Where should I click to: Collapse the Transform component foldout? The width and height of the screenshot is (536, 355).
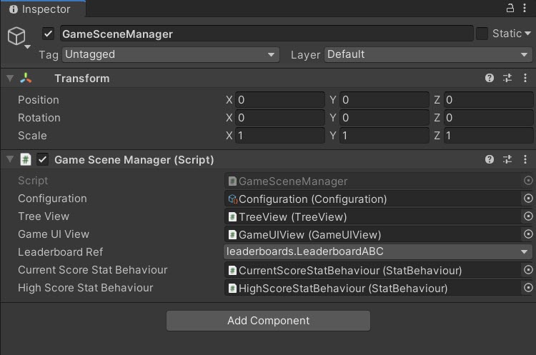[9, 79]
